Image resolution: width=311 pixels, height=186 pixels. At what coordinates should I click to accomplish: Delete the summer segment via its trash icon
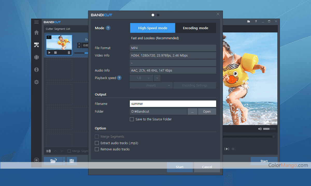pyautogui.click(x=69, y=53)
